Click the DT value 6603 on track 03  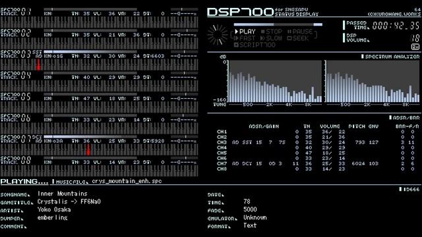[x=158, y=56]
